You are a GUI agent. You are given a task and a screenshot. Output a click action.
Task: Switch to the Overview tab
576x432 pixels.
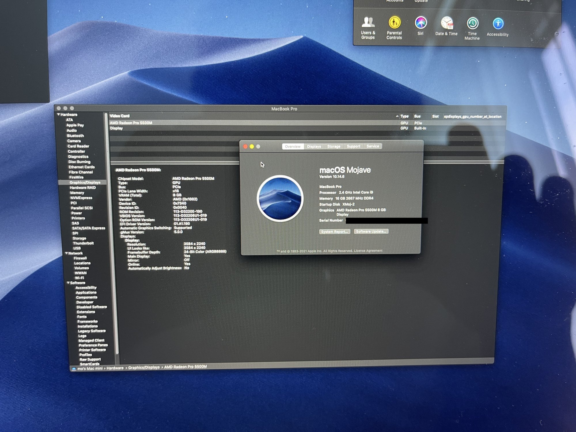(x=293, y=147)
